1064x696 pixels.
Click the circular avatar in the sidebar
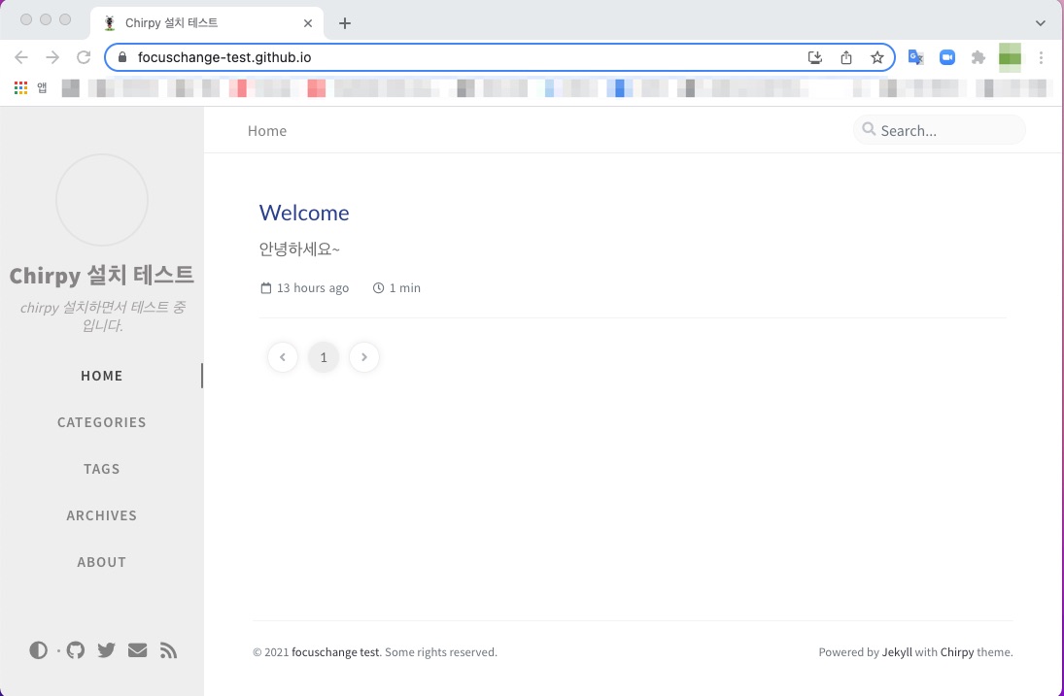click(102, 200)
